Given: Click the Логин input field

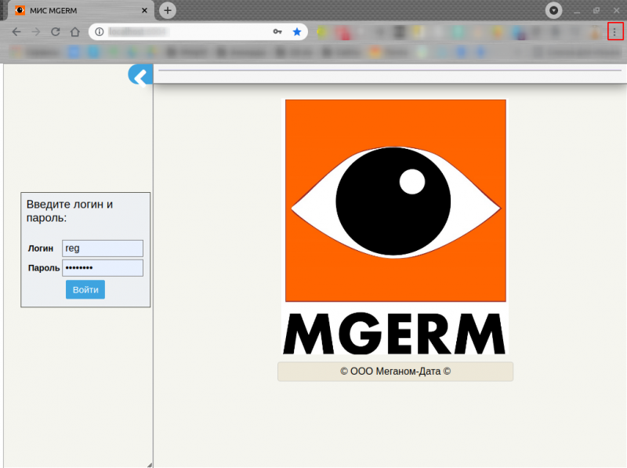Looking at the screenshot, I should (103, 248).
